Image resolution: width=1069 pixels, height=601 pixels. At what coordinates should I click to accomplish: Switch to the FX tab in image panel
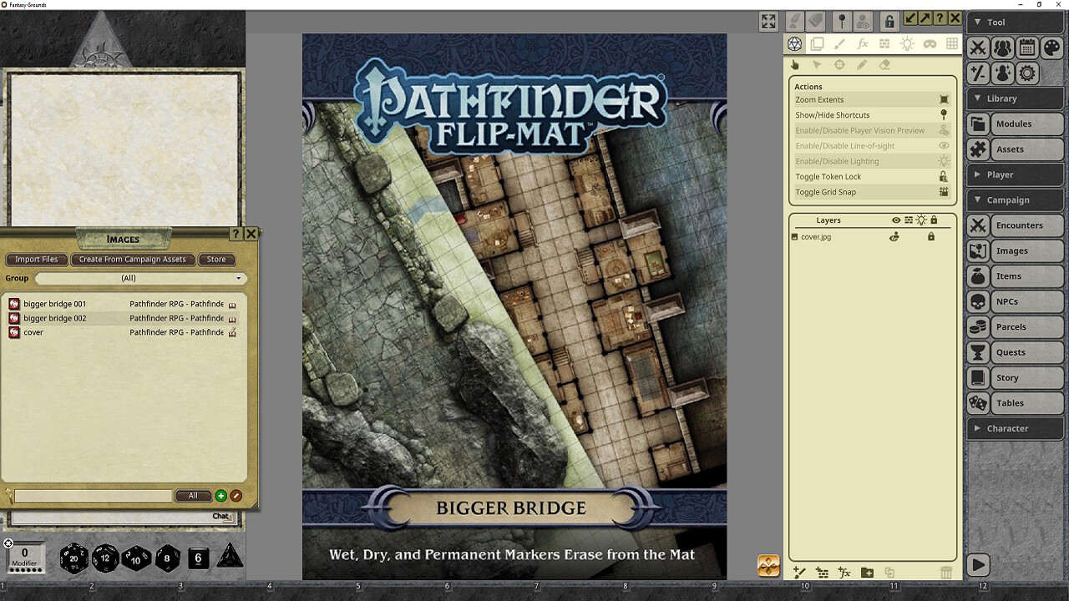tap(862, 44)
